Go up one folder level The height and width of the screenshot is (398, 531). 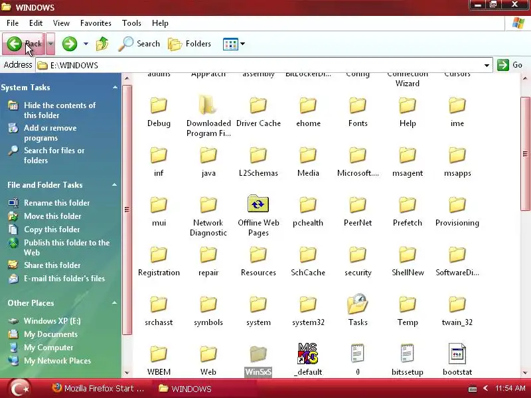point(102,44)
